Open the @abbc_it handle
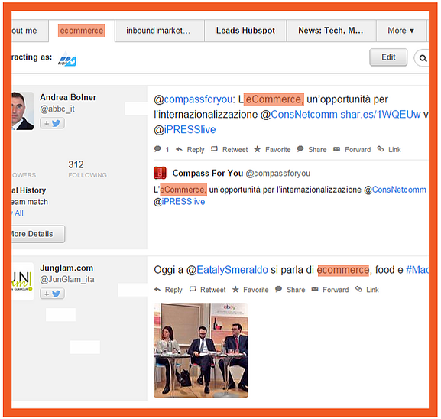The height and width of the screenshot is (419, 441). [x=57, y=109]
